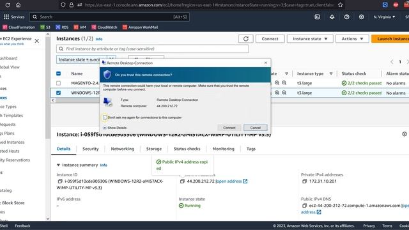
Task: Open RDS bookmark shortcut
Action: [62, 27]
